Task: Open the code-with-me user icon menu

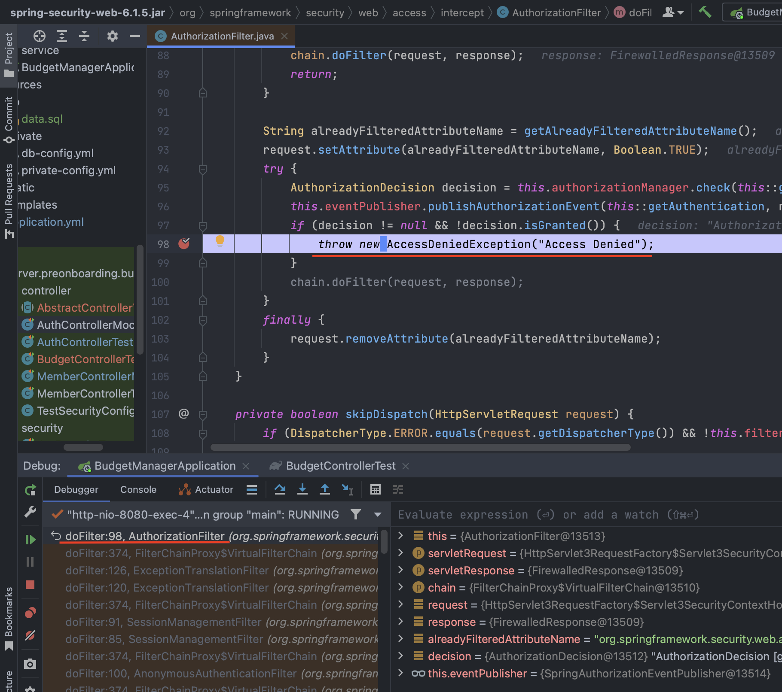Action: click(673, 12)
